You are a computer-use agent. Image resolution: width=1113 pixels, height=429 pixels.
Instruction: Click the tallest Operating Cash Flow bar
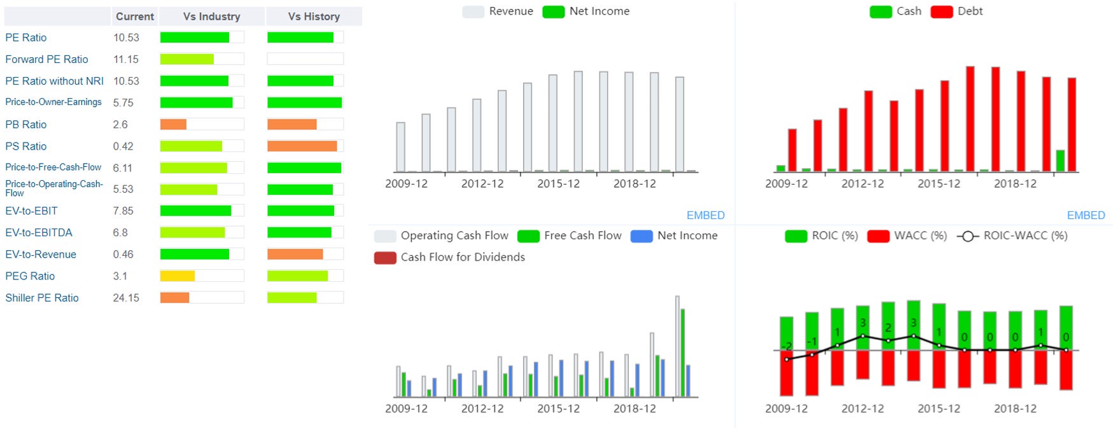pyautogui.click(x=677, y=346)
